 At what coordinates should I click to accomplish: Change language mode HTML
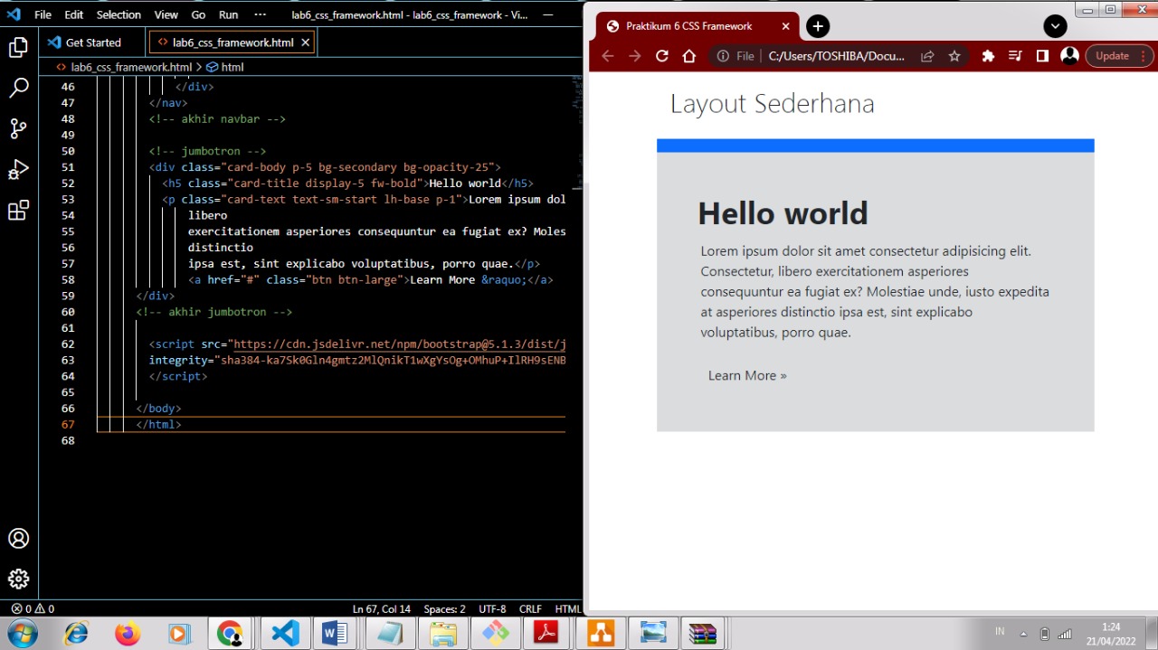567,609
